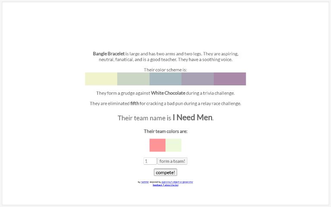
Task: Click the I Need Men team name
Action: click(193, 117)
